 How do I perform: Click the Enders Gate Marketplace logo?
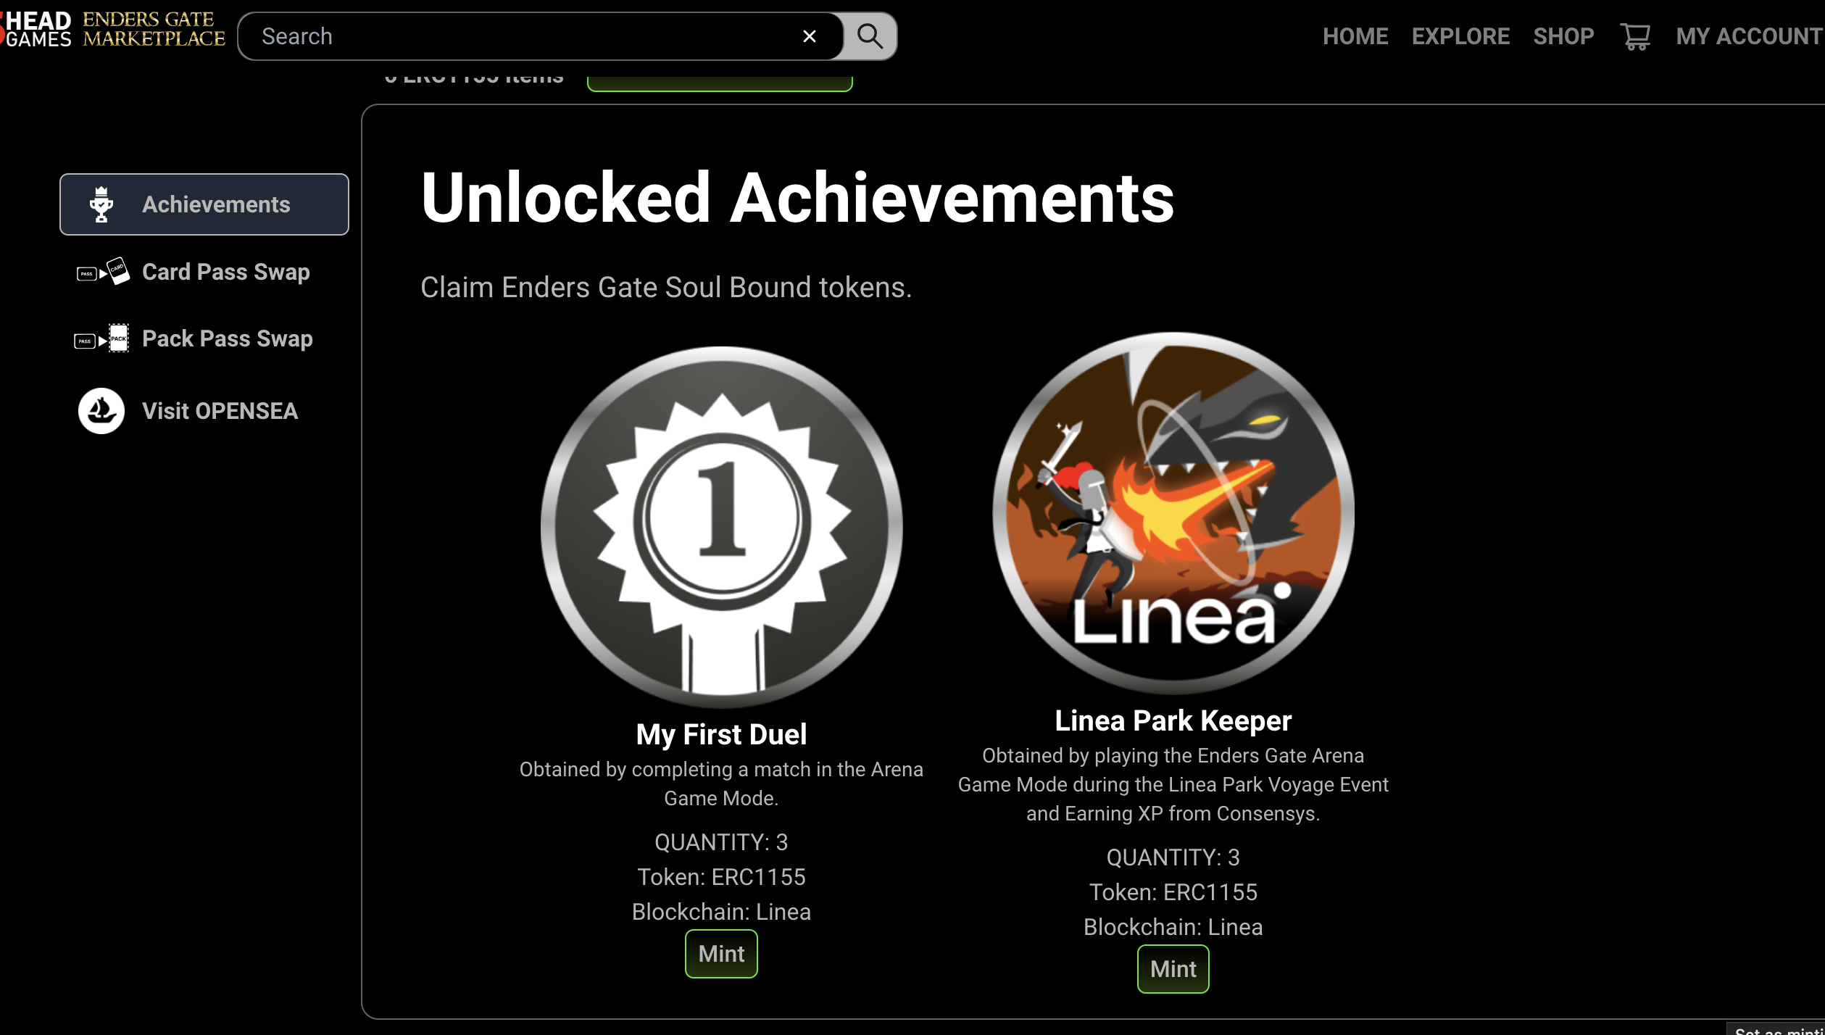click(154, 29)
